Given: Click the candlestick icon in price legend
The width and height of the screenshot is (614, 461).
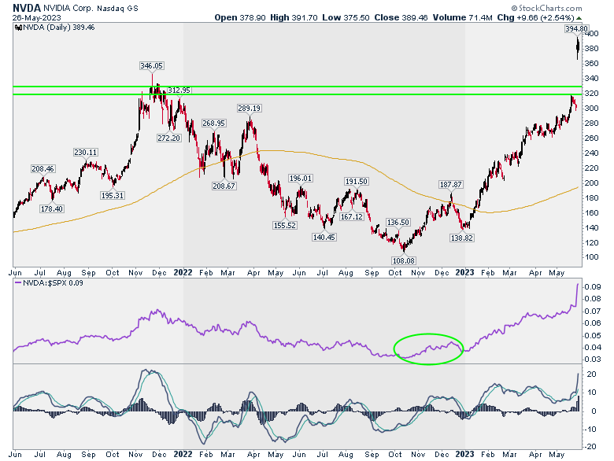Looking at the screenshot, I should point(18,28).
